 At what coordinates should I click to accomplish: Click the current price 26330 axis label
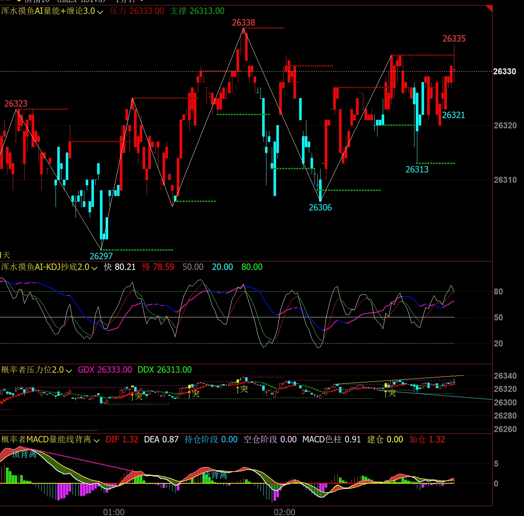504,71
